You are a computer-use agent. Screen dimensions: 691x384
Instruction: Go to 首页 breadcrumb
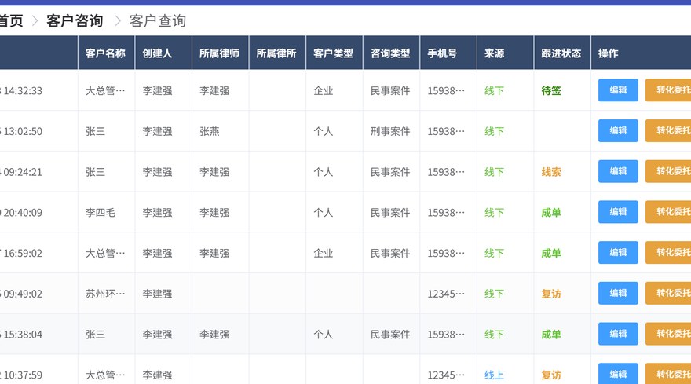click(x=11, y=20)
